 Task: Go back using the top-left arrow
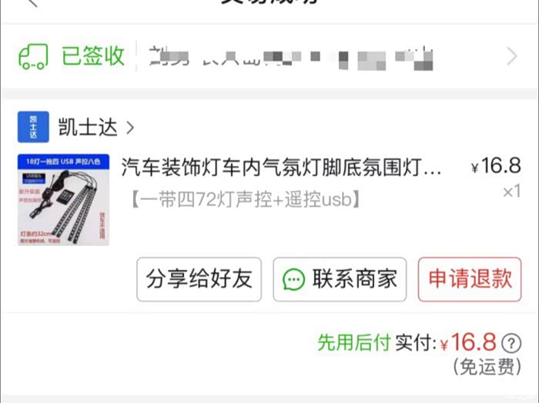pos(32,3)
